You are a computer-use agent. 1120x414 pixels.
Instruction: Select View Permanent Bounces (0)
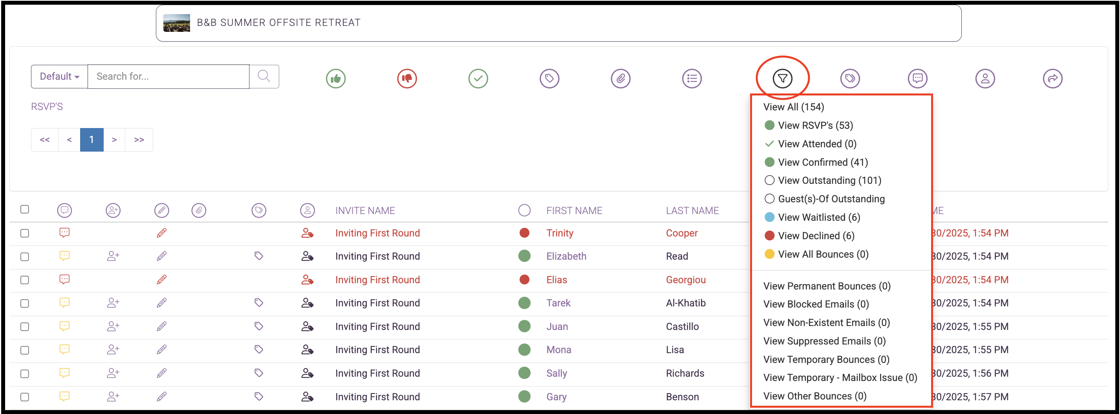tap(827, 286)
